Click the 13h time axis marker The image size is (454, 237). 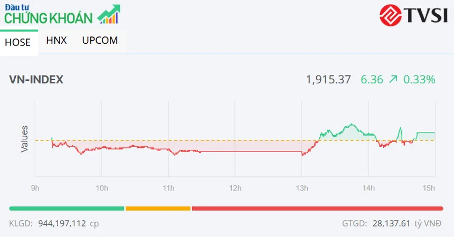pos(302,188)
